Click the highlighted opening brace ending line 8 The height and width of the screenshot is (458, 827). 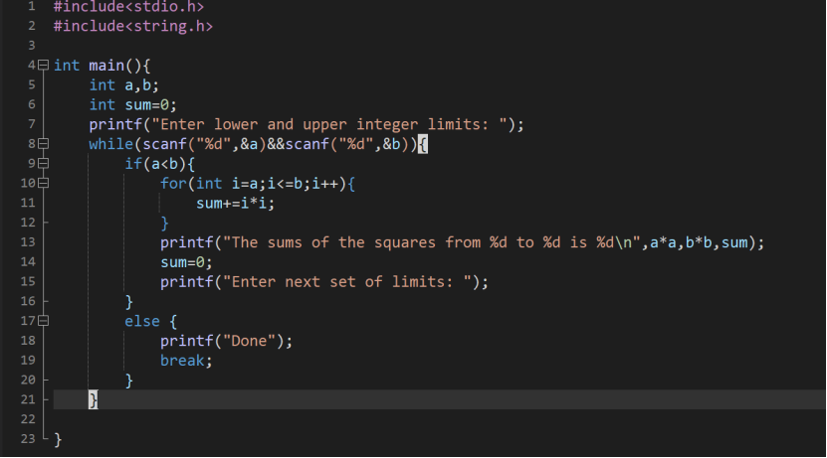point(423,144)
